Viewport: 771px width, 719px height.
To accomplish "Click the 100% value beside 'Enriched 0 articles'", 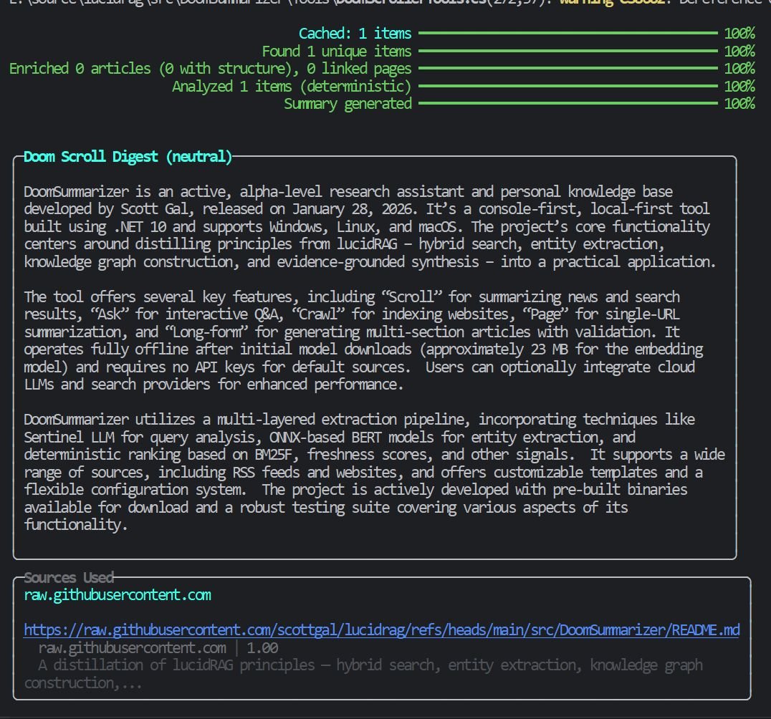I will pyautogui.click(x=739, y=69).
